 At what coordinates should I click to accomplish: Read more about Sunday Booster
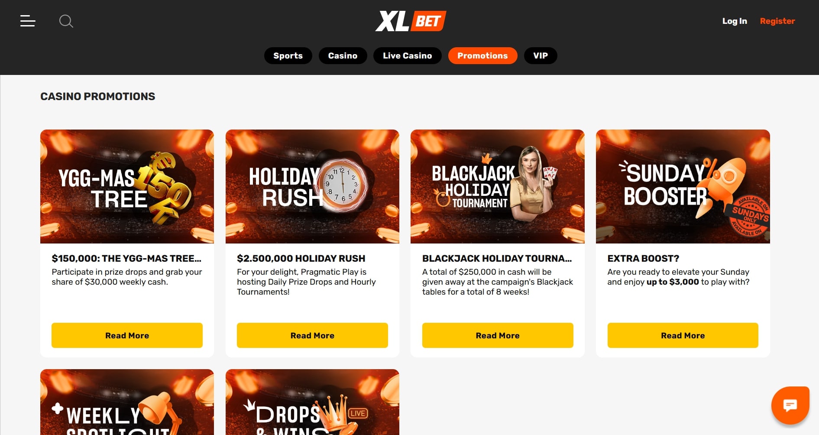[x=683, y=335]
